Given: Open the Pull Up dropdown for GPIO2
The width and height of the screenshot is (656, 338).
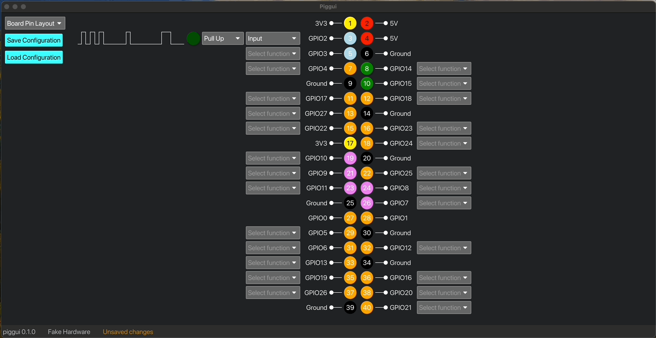Looking at the screenshot, I should [223, 38].
